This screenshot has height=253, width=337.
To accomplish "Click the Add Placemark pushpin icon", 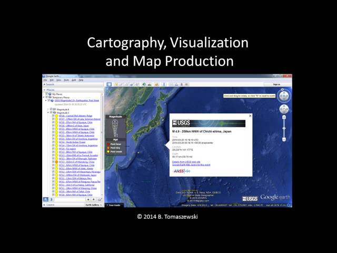I will pyautogui.click(x=116, y=84).
